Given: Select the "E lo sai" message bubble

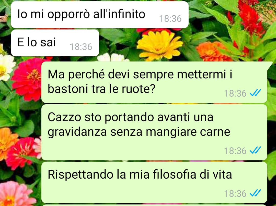Looking at the screenshot, I should (x=55, y=43).
